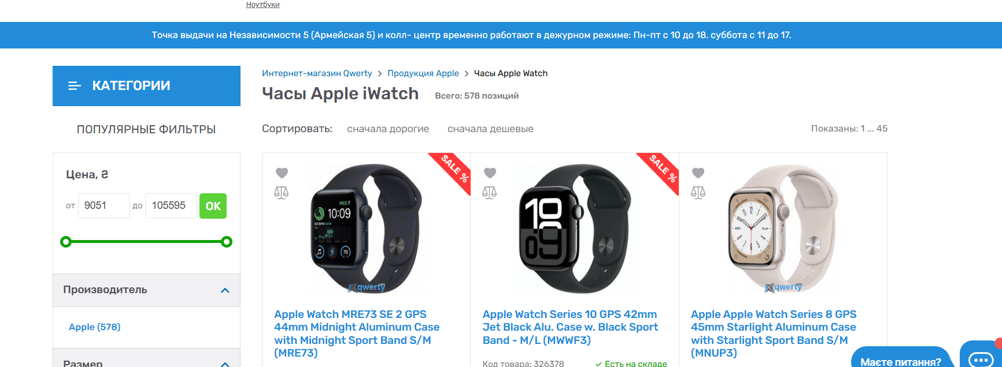
Task: Click the hamburger icon beside КАТЕГОРИИ
Action: [75, 86]
